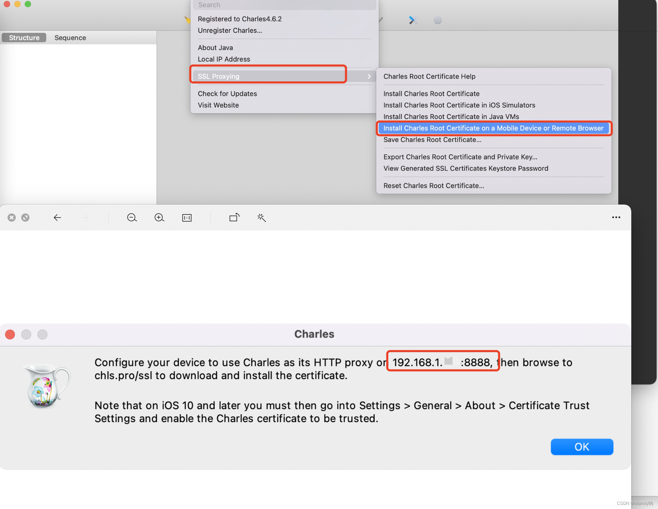Open the Charles Tools wrench icon
The width and height of the screenshot is (658, 509).
[413, 20]
